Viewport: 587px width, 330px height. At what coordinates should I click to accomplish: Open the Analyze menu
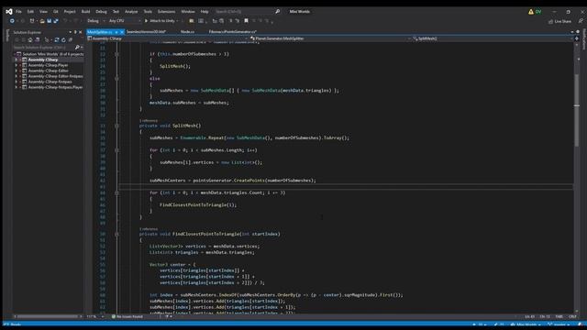pyautogui.click(x=131, y=12)
